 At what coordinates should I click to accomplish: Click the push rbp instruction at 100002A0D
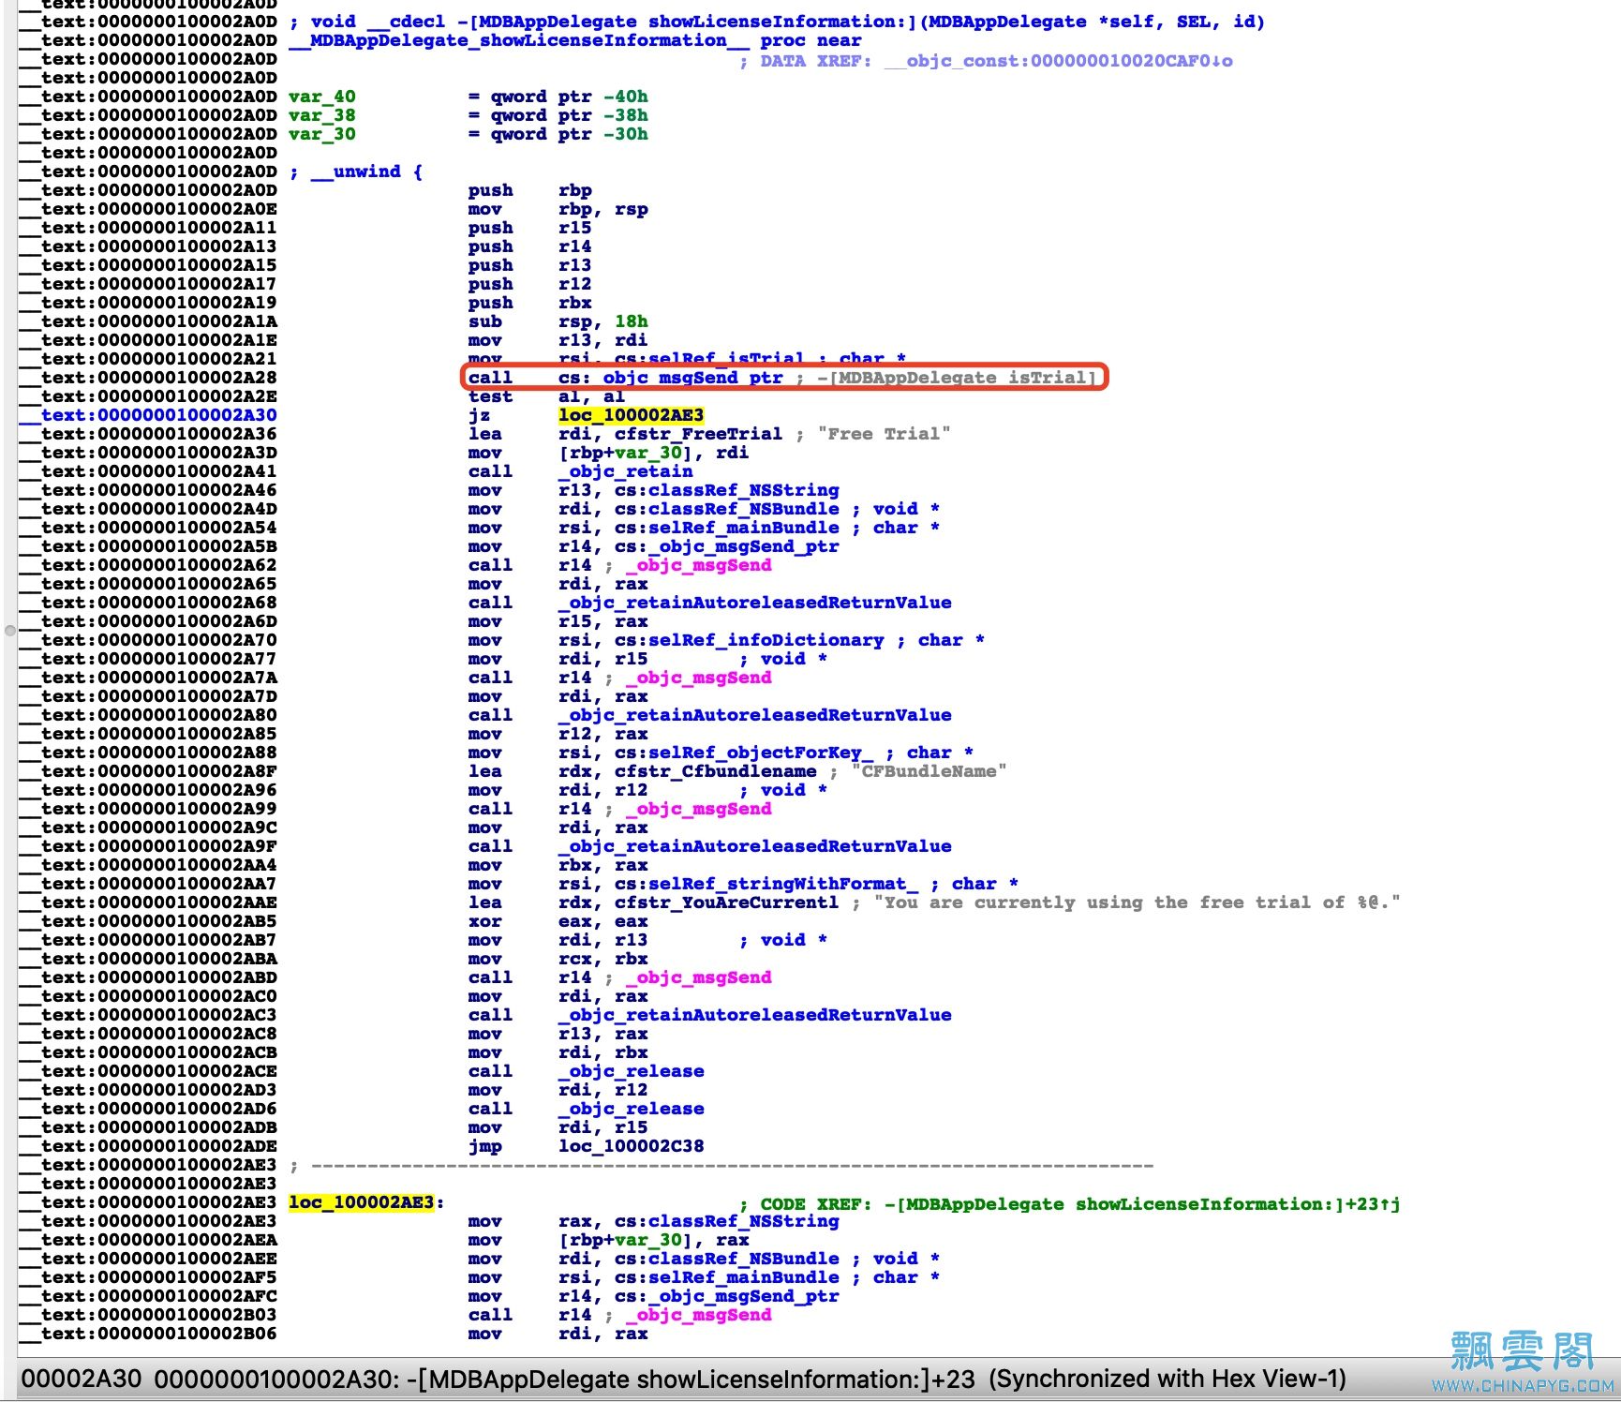pyautogui.click(x=529, y=190)
